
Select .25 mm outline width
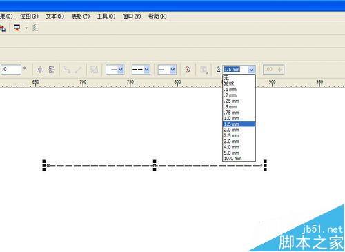239,101
